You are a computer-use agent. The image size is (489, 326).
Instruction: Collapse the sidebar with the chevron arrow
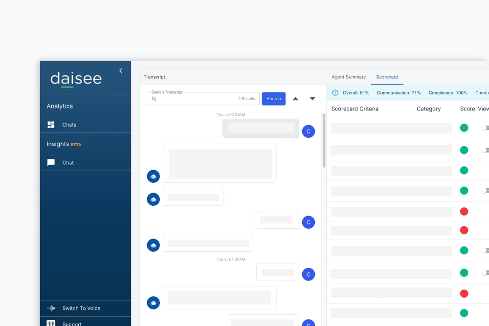point(121,71)
